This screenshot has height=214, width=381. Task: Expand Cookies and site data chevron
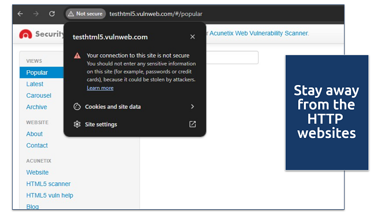pos(192,107)
